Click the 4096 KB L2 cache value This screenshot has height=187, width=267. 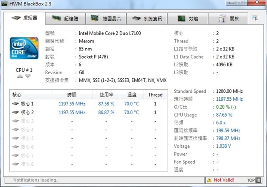(x=224, y=65)
